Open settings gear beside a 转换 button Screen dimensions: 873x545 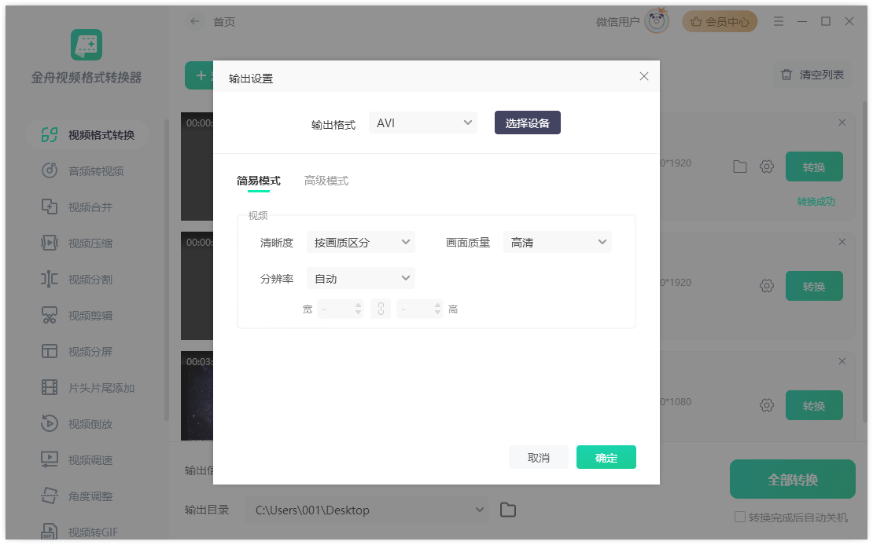767,166
